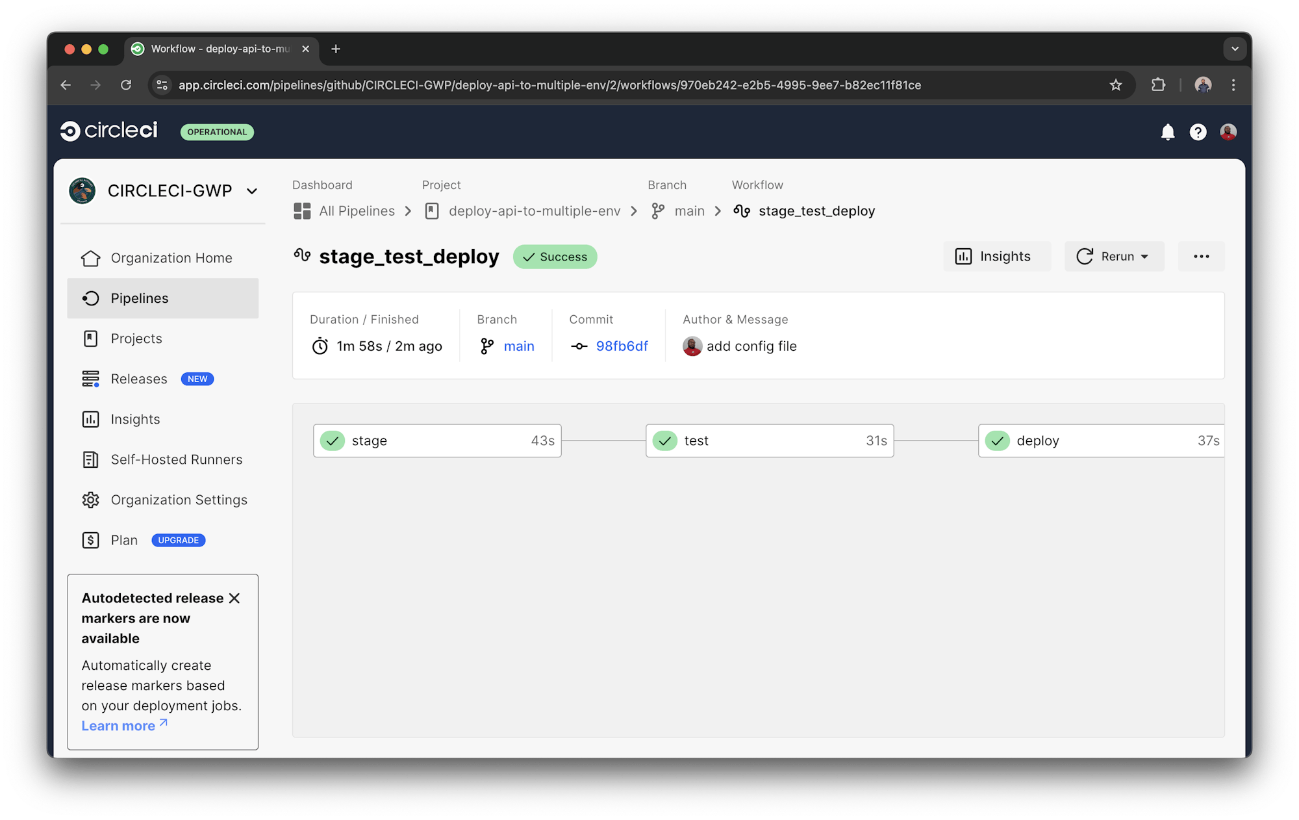Open the user avatar in the top-right

1228,132
